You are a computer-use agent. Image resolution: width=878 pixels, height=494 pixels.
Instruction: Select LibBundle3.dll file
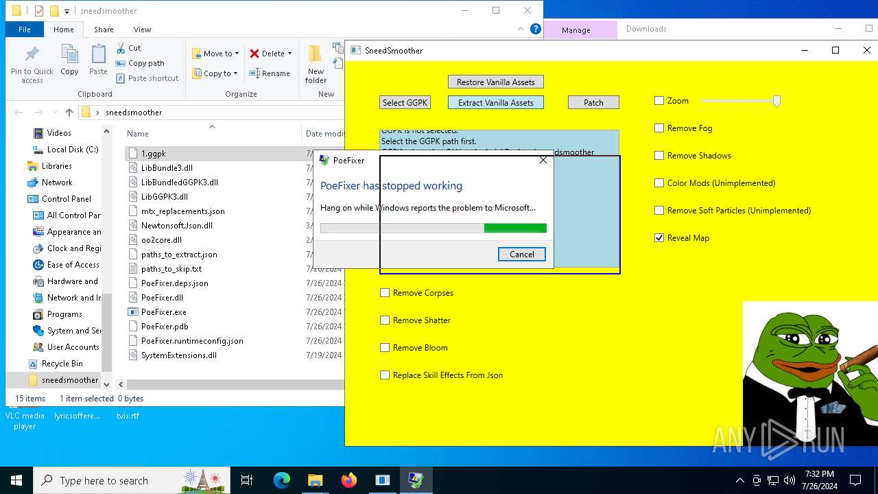[167, 168]
